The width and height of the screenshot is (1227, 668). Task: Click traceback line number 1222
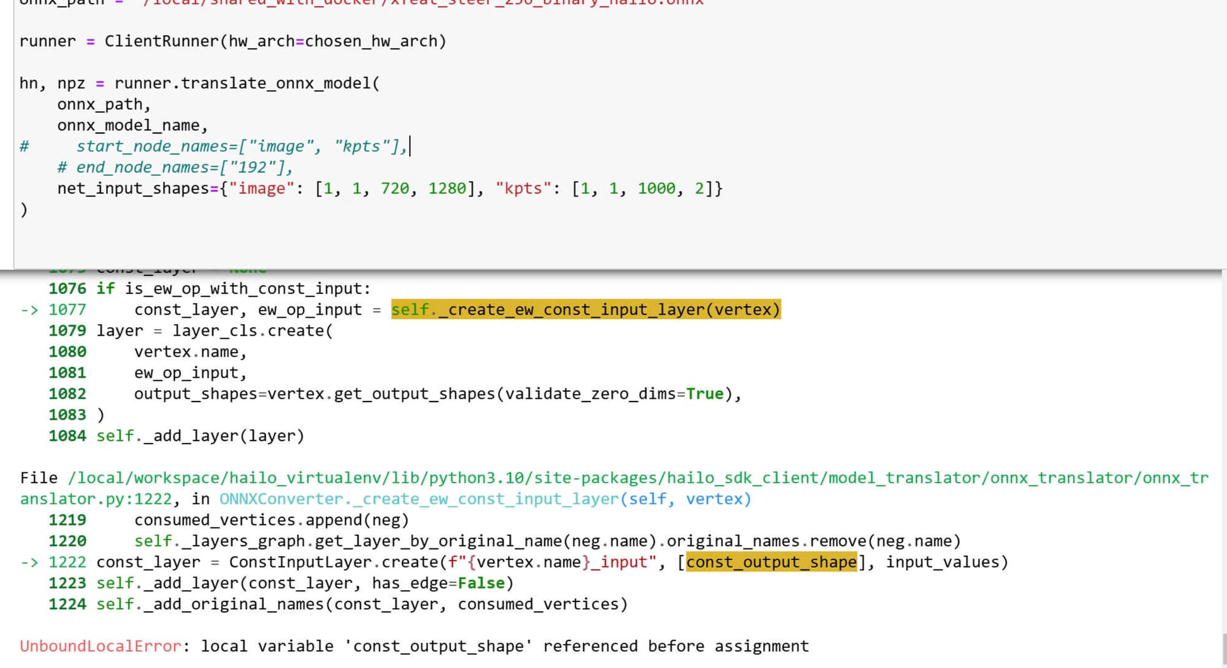point(67,563)
